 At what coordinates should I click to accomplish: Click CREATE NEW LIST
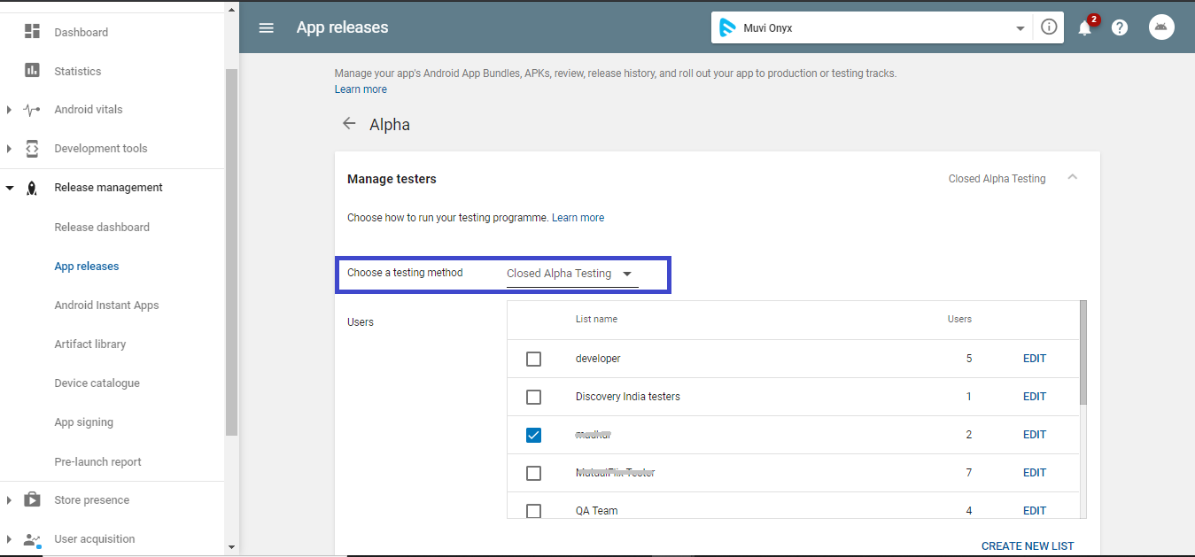pos(1028,546)
